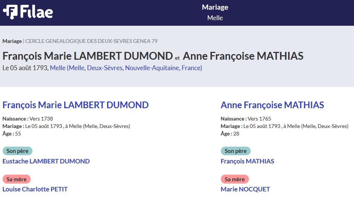Image resolution: width=354 pixels, height=200 pixels.
Task: Open Anne Françoise MATHIAS profile link
Action: [272, 105]
